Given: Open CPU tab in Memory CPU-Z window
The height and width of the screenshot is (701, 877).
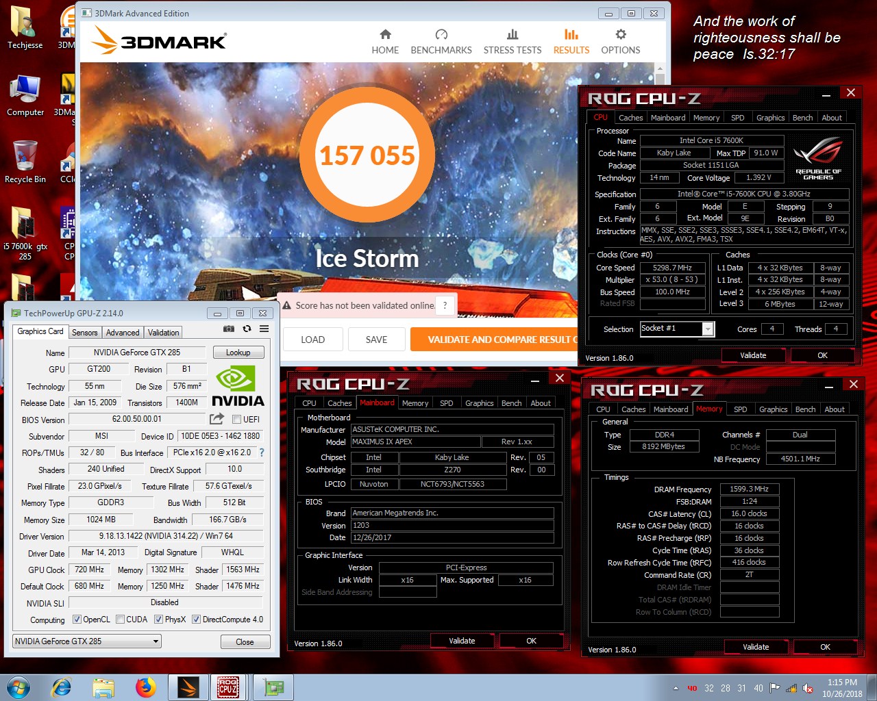Looking at the screenshot, I should pos(603,409).
